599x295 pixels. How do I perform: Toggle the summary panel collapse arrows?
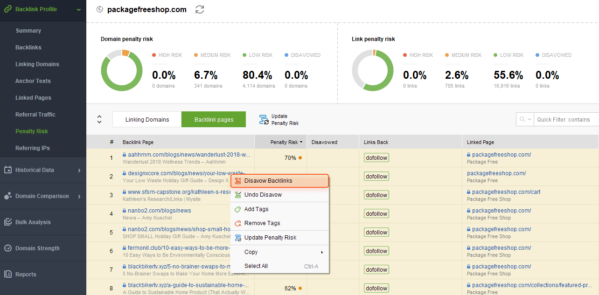pyautogui.click(x=99, y=119)
